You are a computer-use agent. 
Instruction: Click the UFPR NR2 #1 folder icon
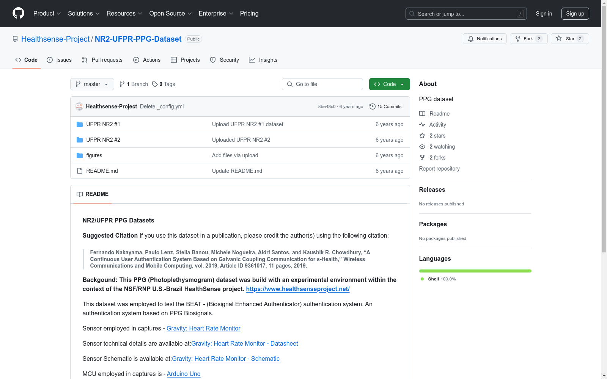80,124
